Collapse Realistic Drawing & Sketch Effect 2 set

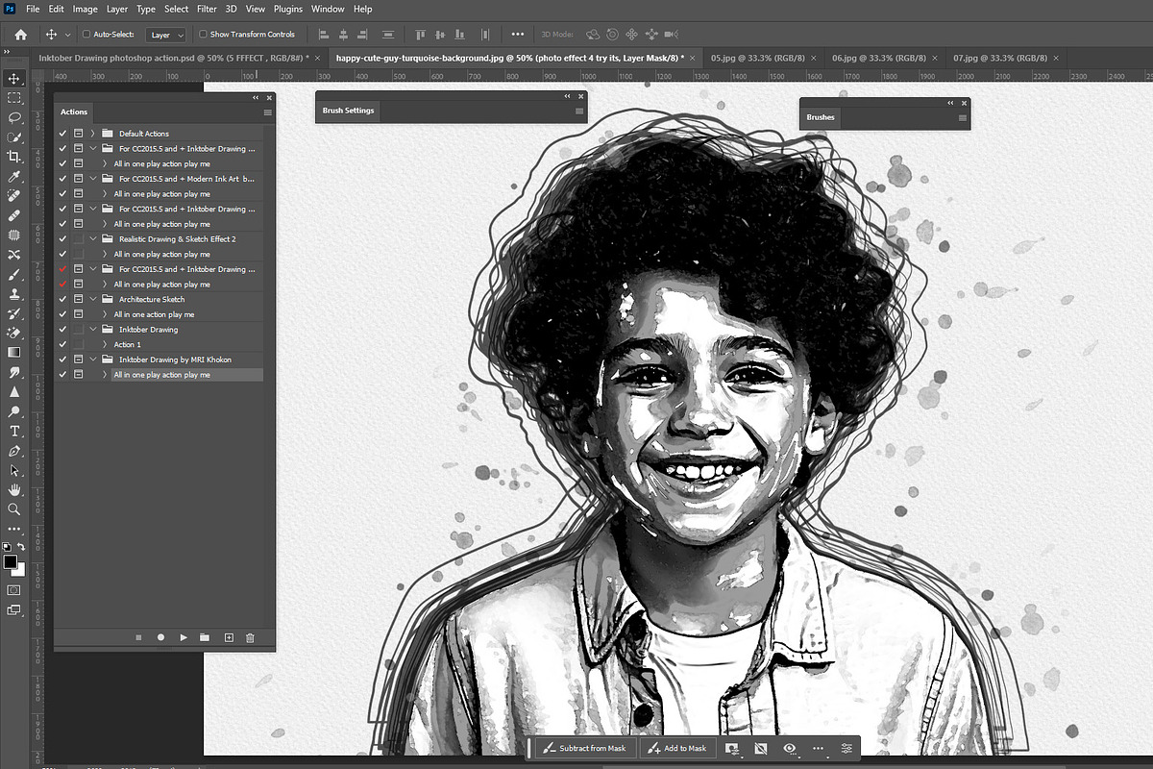[x=92, y=238]
